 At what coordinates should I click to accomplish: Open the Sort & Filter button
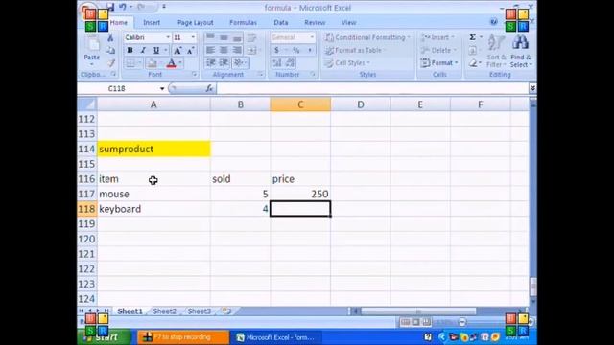point(496,51)
